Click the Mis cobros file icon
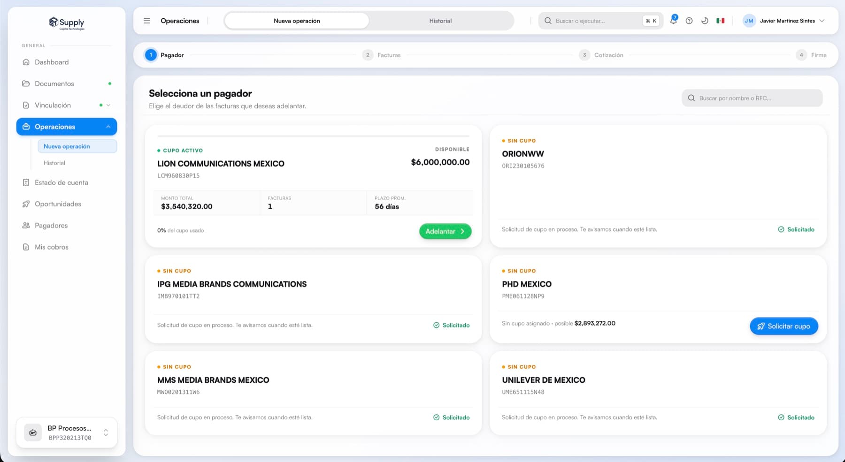 (x=26, y=247)
